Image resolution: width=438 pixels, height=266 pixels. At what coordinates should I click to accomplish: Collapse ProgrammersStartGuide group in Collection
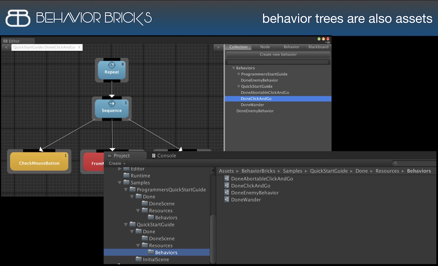point(238,74)
